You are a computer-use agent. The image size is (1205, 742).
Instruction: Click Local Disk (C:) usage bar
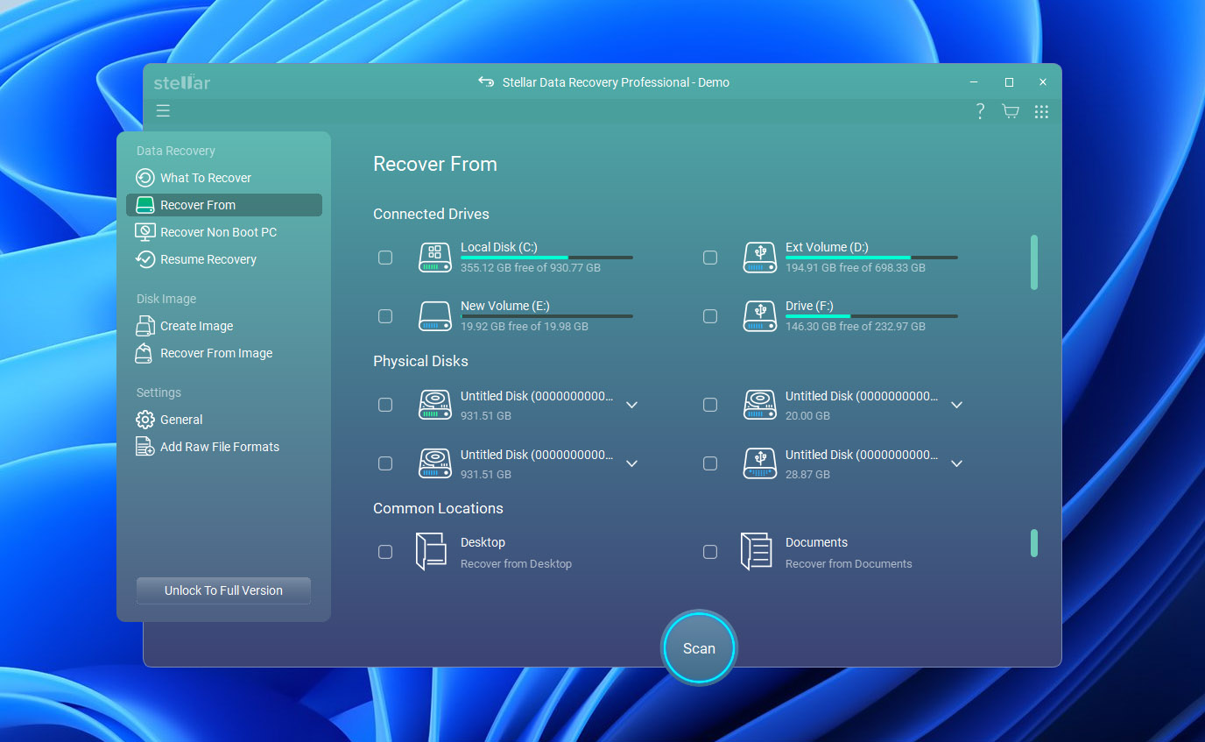coord(546,258)
